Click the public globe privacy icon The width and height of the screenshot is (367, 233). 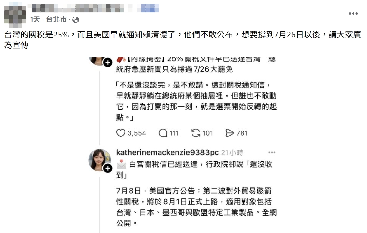(75, 20)
